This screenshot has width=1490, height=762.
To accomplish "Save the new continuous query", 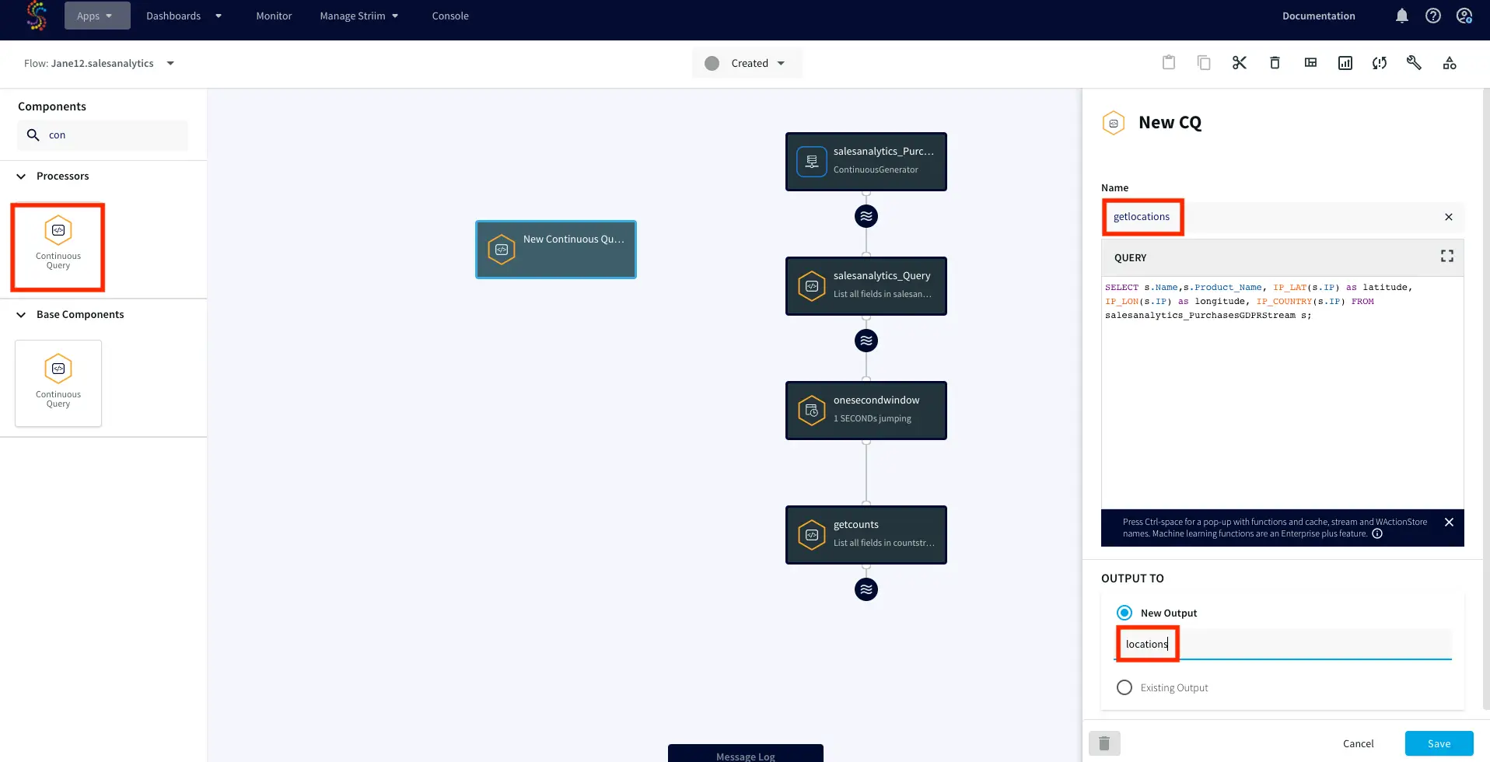I will tap(1438, 743).
